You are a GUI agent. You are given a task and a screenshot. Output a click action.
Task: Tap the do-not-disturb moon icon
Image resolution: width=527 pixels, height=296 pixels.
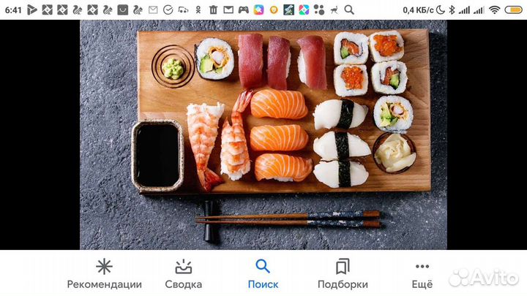[x=441, y=10]
